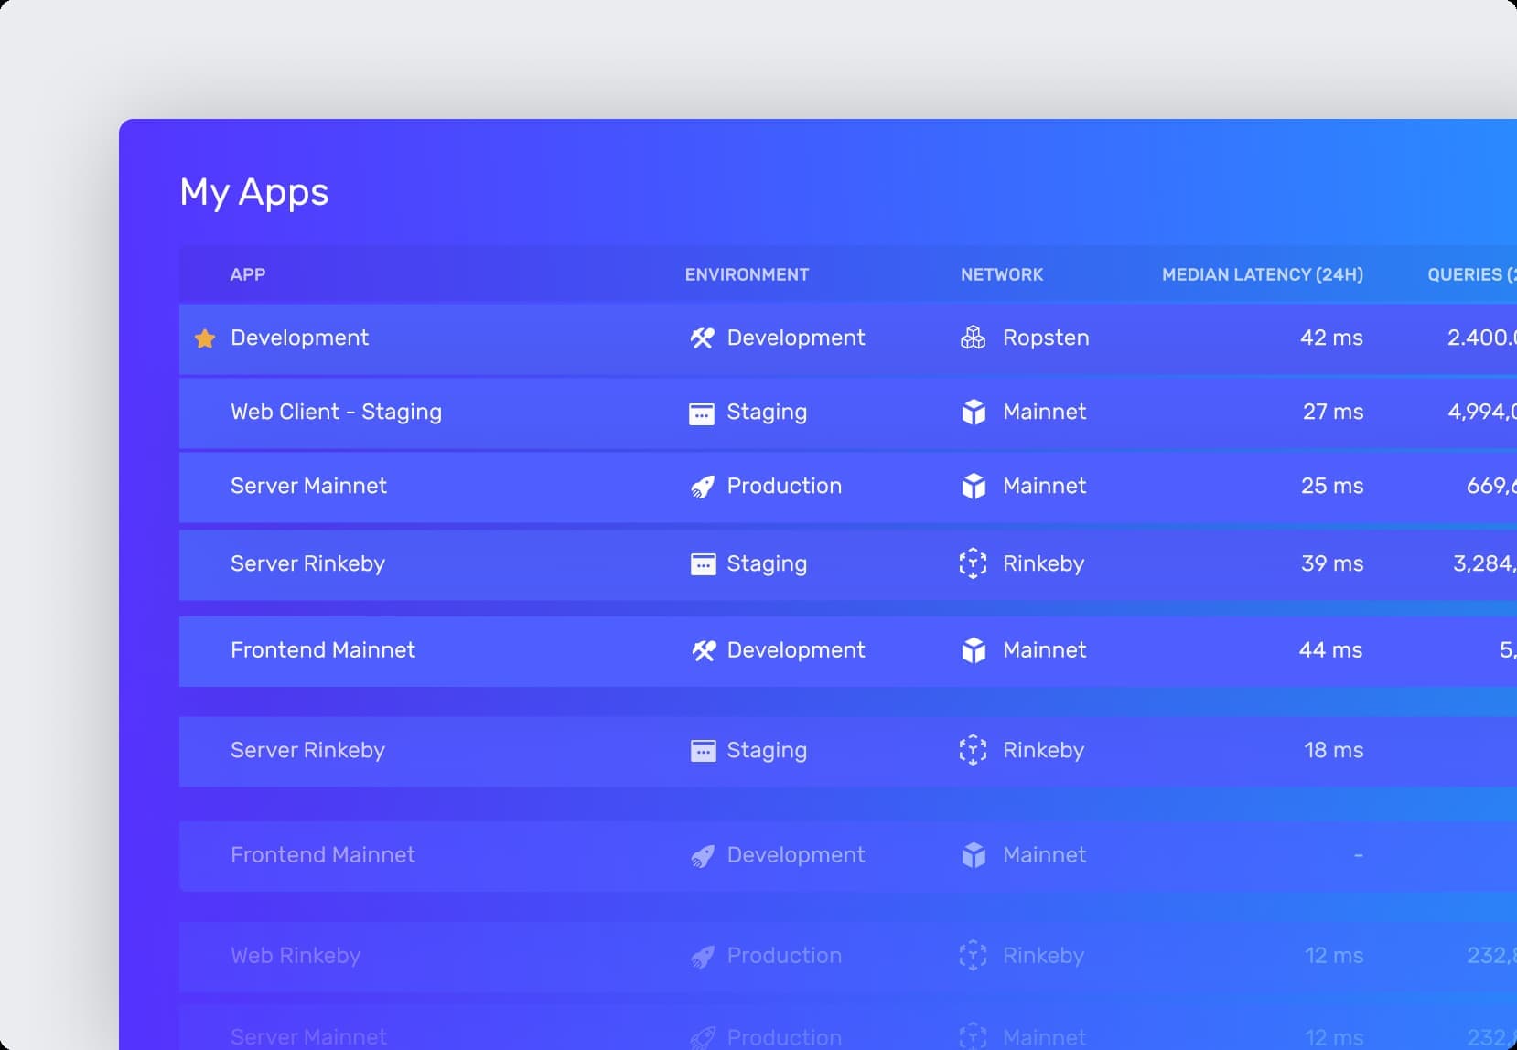The height and width of the screenshot is (1050, 1517).
Task: Click the 42 ms latency value
Action: pyautogui.click(x=1331, y=338)
